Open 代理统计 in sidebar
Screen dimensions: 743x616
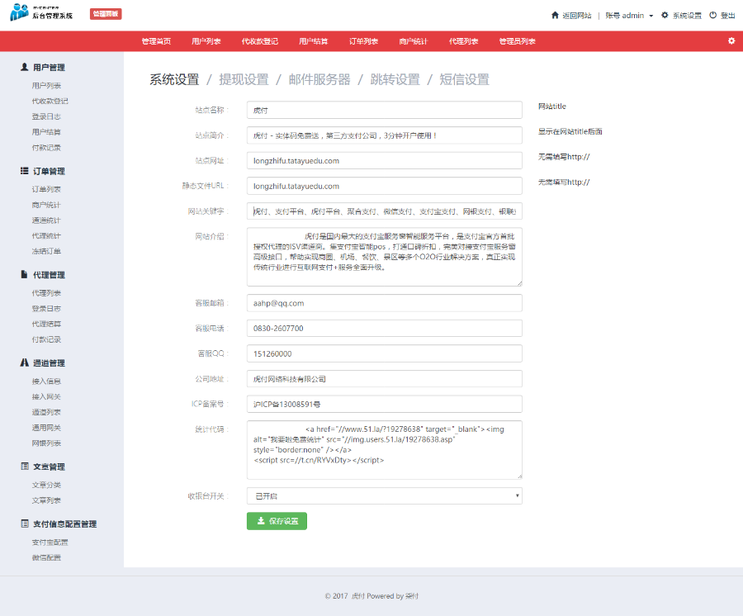[46, 235]
